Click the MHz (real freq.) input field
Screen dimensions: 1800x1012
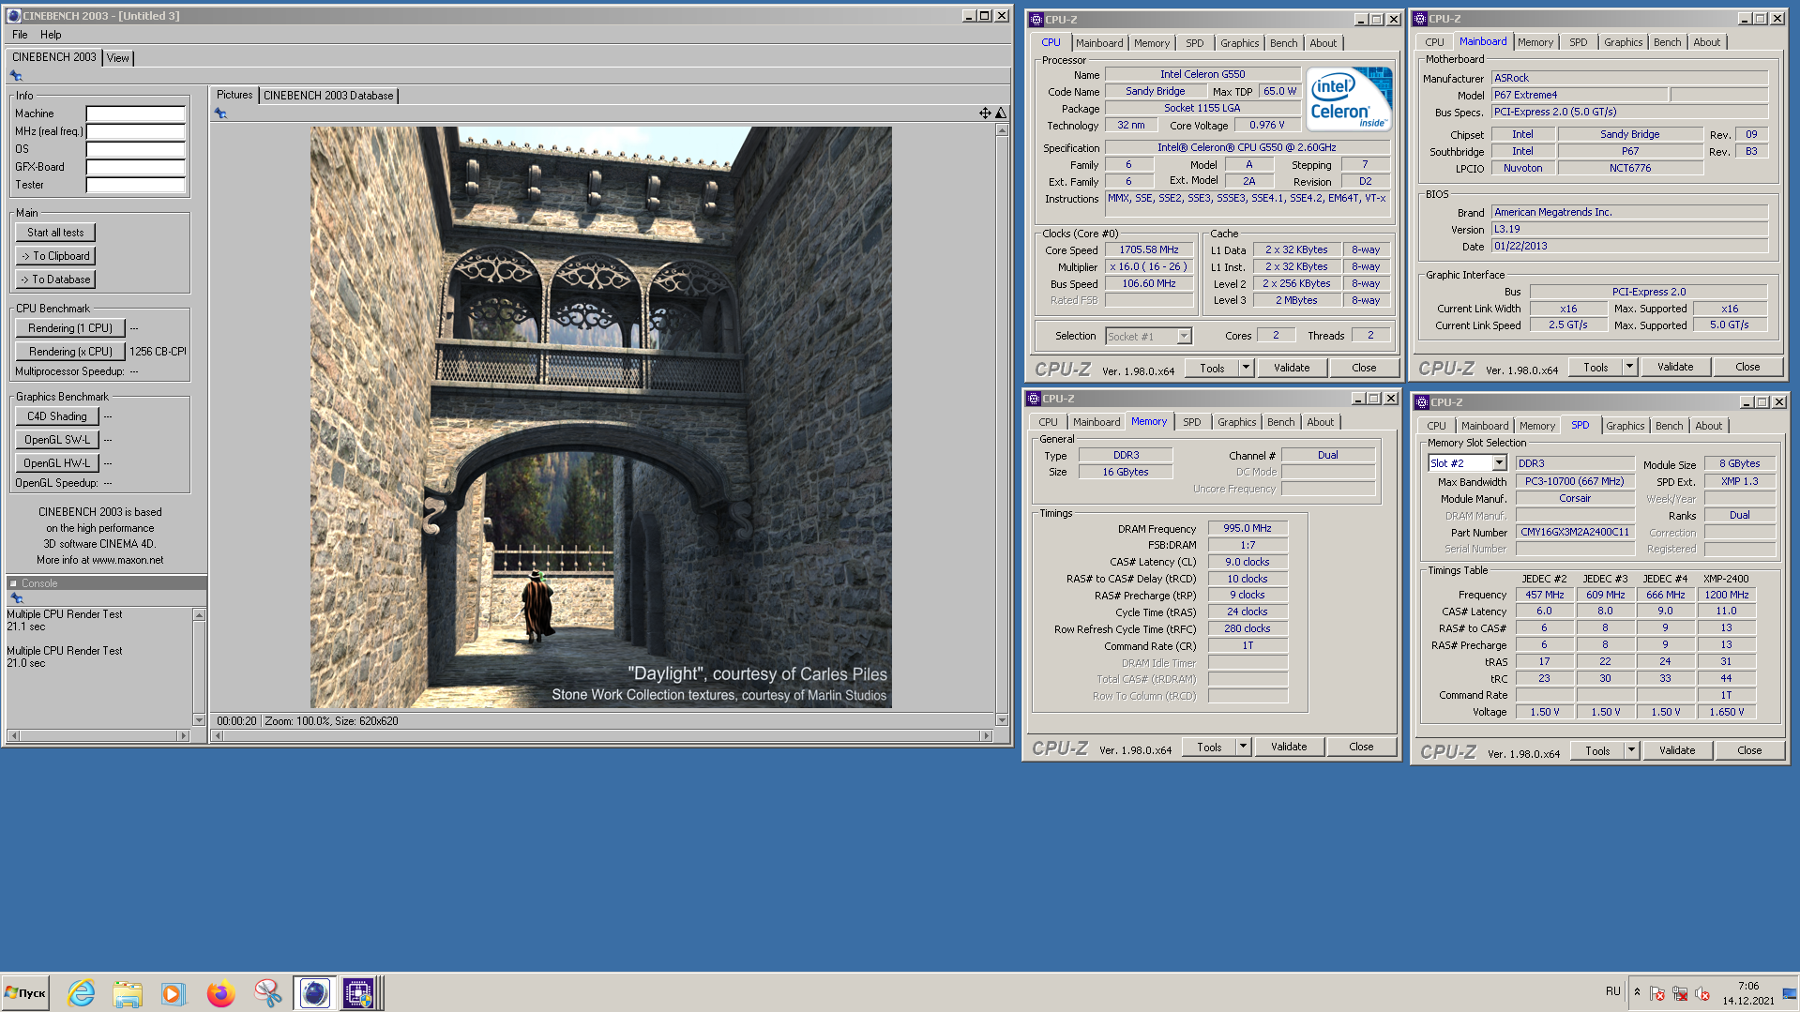click(136, 131)
